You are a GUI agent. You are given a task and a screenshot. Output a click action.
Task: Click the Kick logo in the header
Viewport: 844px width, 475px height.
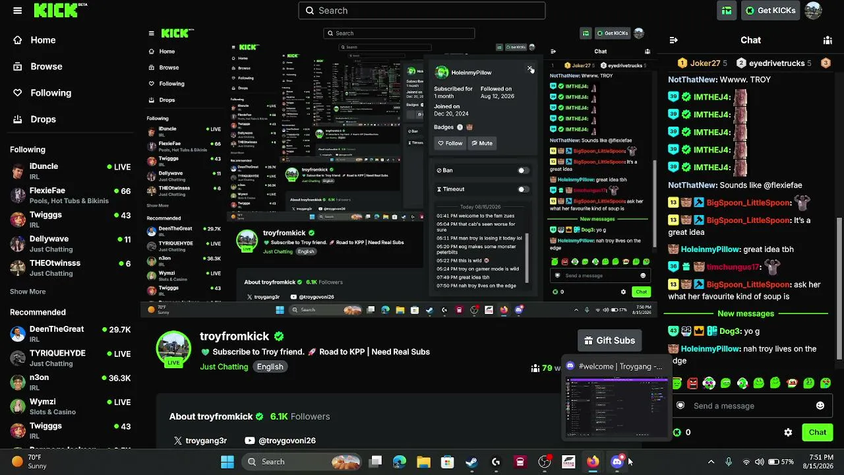(x=61, y=10)
